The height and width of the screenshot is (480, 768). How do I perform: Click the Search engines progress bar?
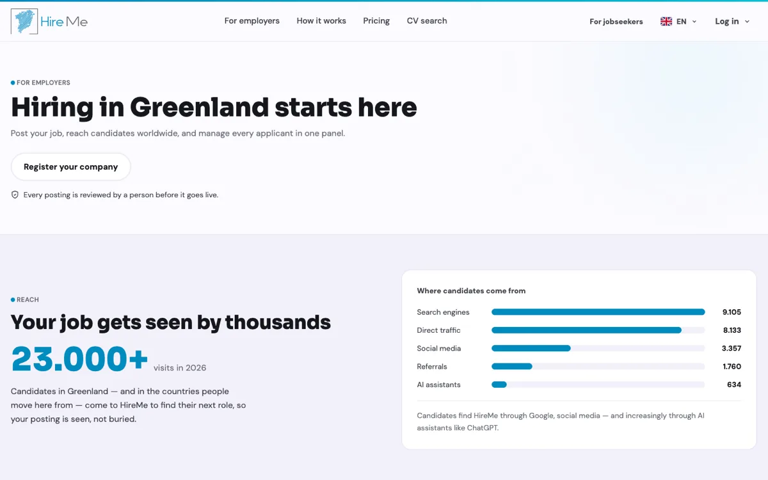point(598,312)
